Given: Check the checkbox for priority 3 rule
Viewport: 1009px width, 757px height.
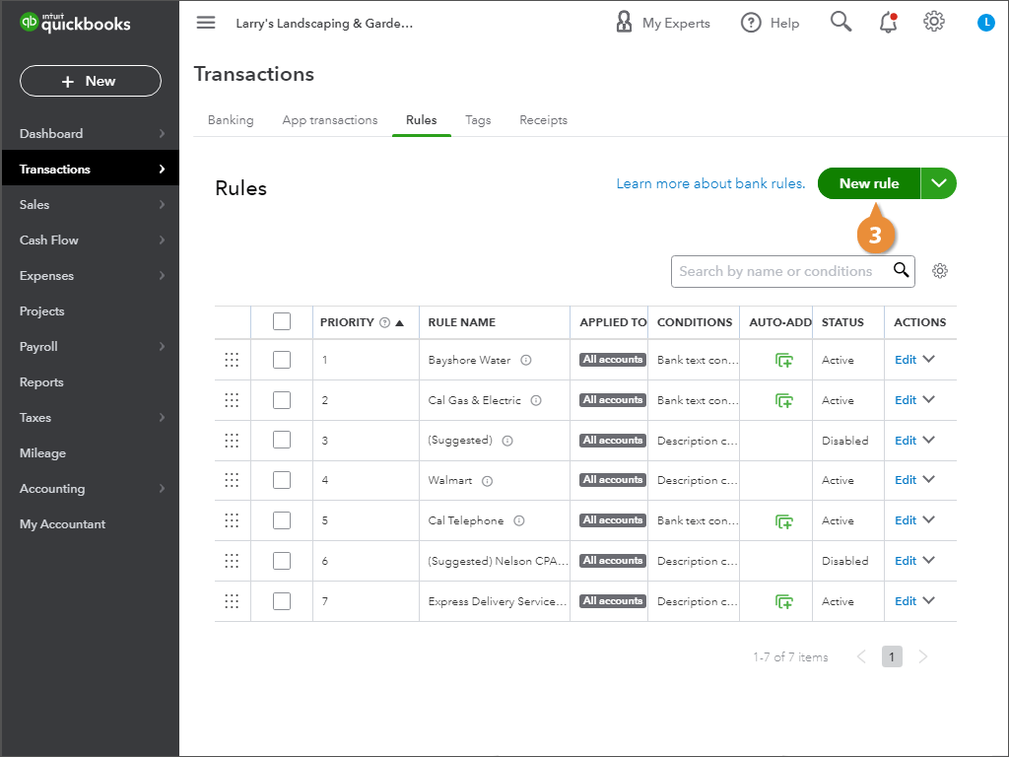Looking at the screenshot, I should tap(282, 440).
